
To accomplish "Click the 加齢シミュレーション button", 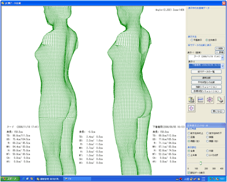I will (x=206, y=87).
